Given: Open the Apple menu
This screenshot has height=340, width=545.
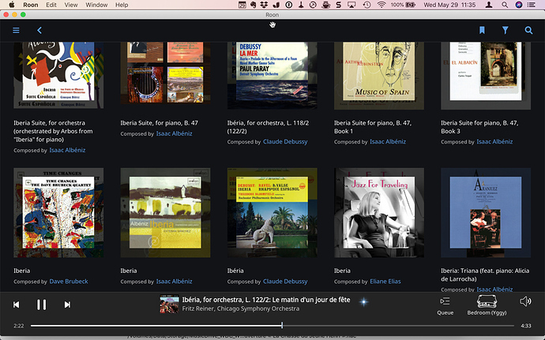Looking at the screenshot, I should [12, 5].
